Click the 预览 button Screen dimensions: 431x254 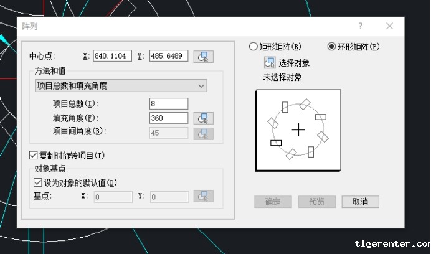click(x=317, y=202)
